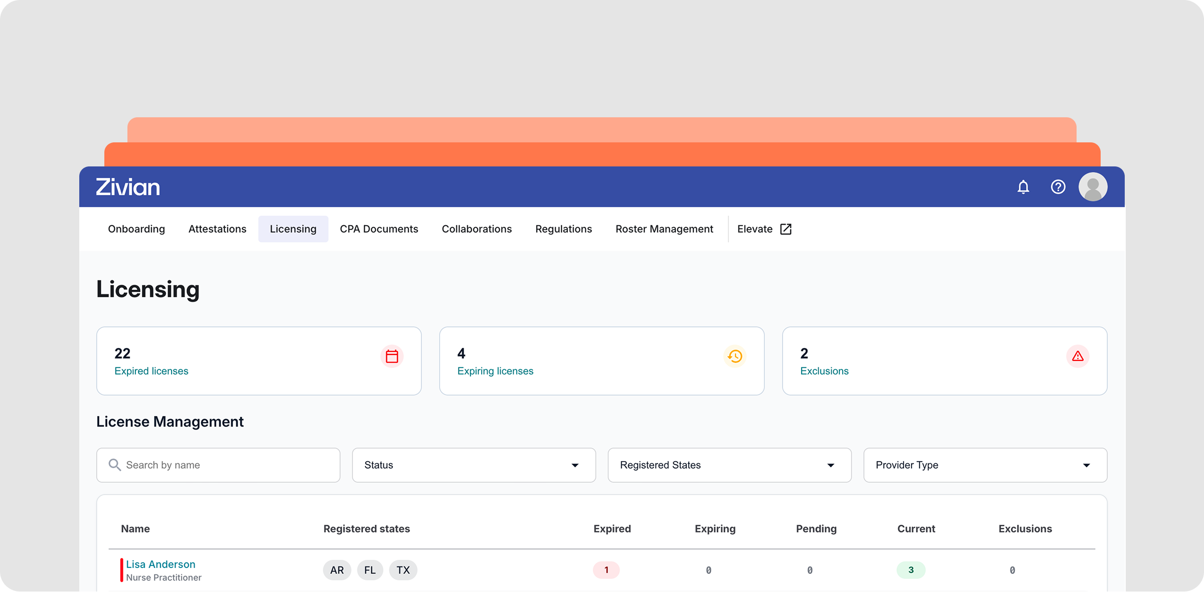
Task: Go to the CPA Documents tab
Action: tap(379, 229)
